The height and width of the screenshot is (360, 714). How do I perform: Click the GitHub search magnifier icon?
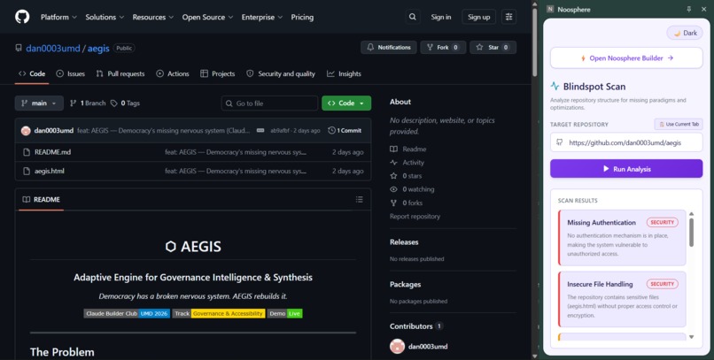(413, 17)
